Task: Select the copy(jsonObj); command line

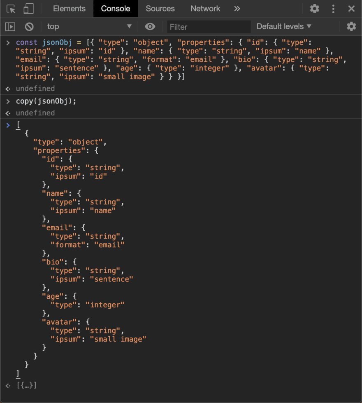Action: point(46,101)
